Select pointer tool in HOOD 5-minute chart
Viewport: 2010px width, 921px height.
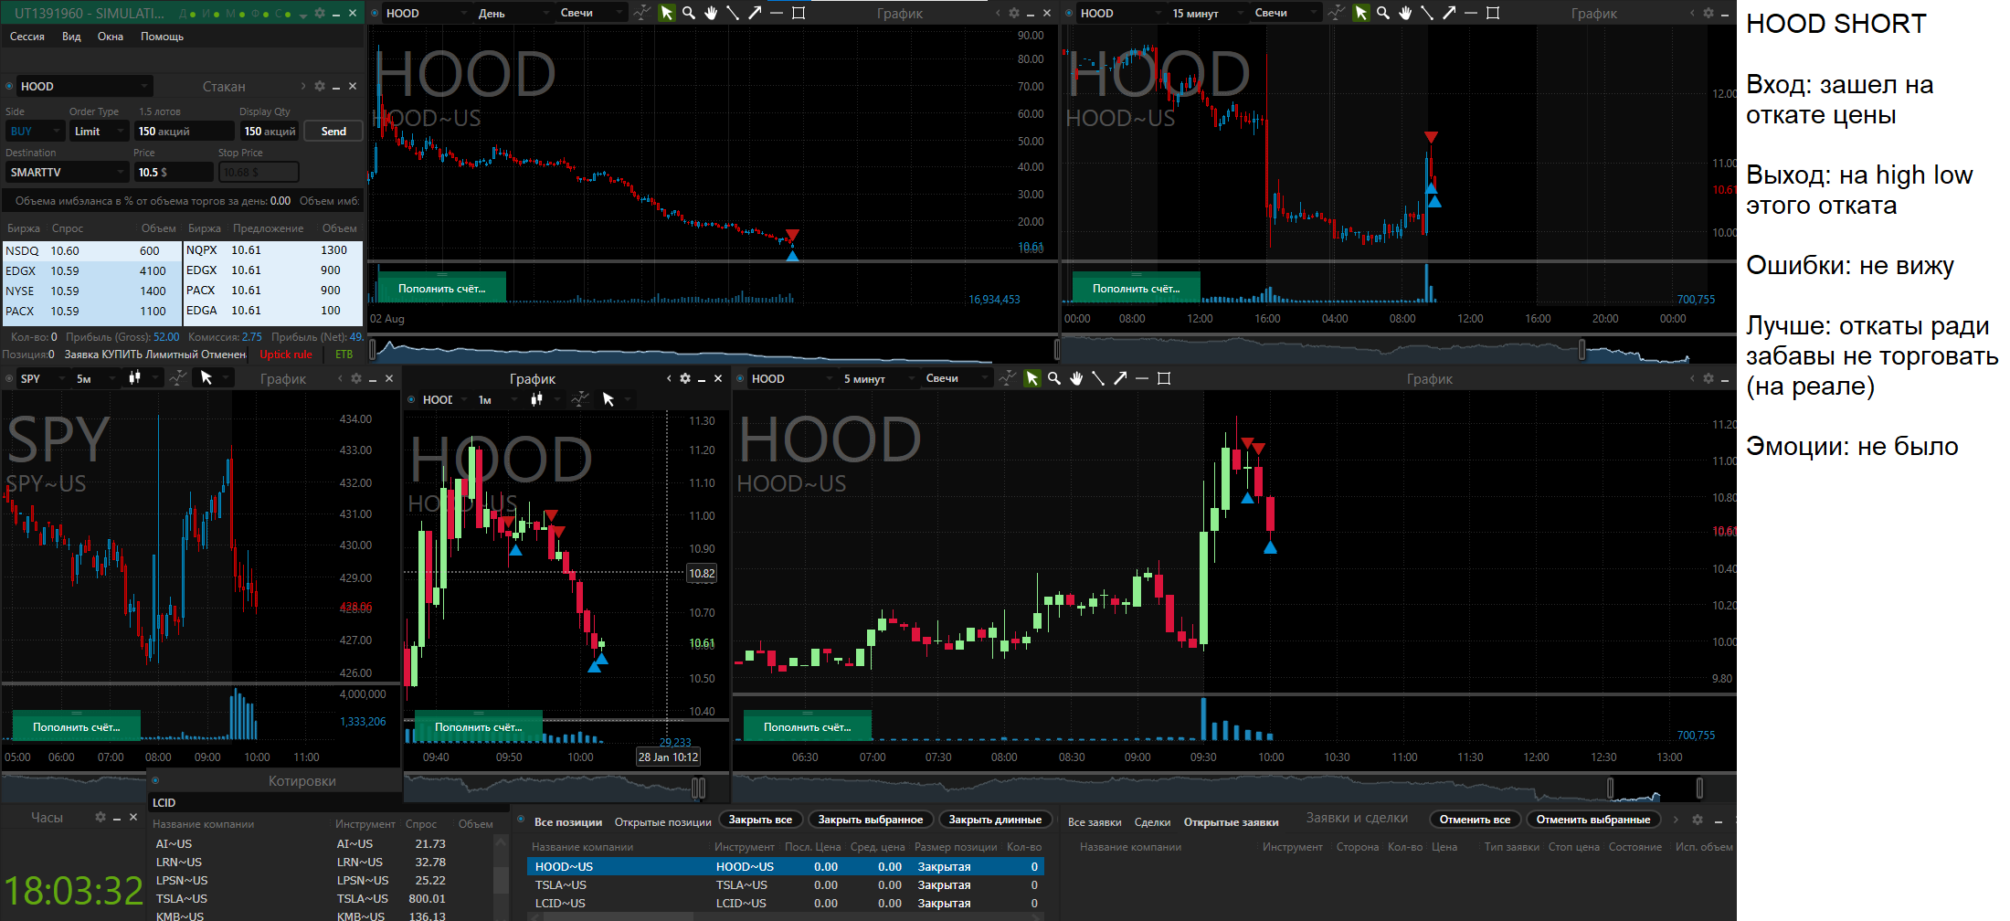point(1031,378)
